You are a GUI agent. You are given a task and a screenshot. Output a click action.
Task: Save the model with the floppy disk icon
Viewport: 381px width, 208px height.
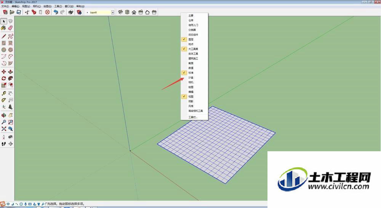[19, 12]
